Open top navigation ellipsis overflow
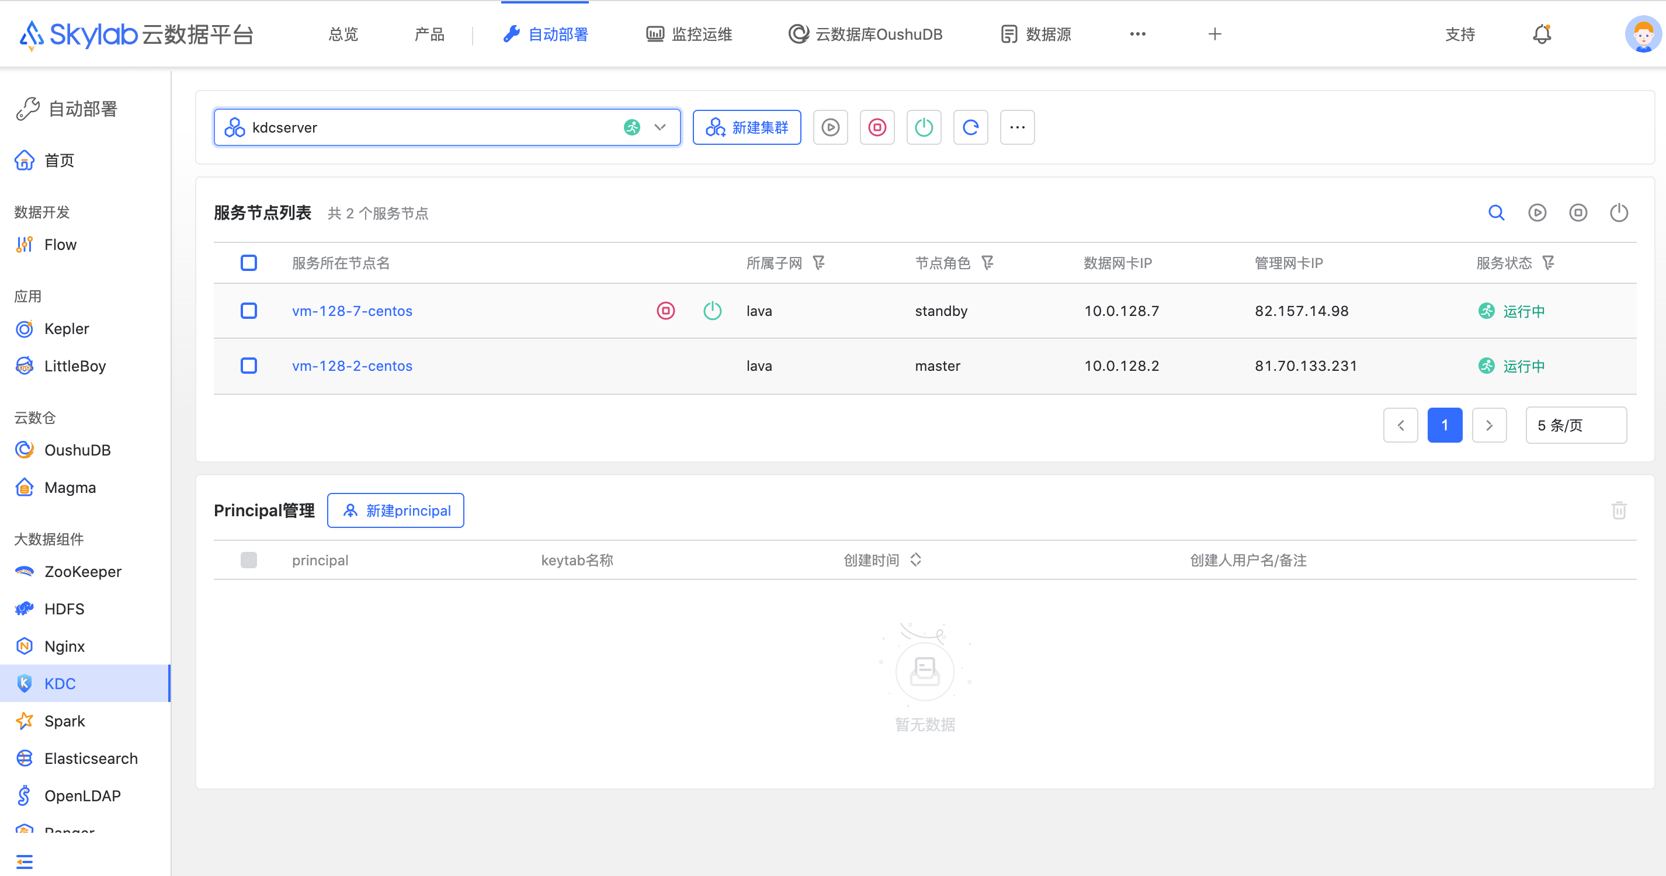This screenshot has width=1666, height=876. tap(1137, 34)
